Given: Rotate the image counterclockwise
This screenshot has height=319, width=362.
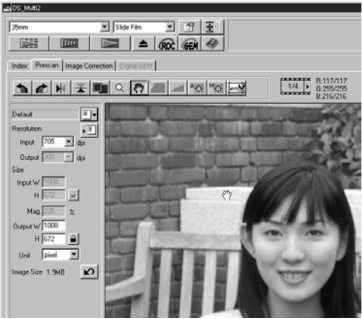Looking at the screenshot, I should coord(22,88).
